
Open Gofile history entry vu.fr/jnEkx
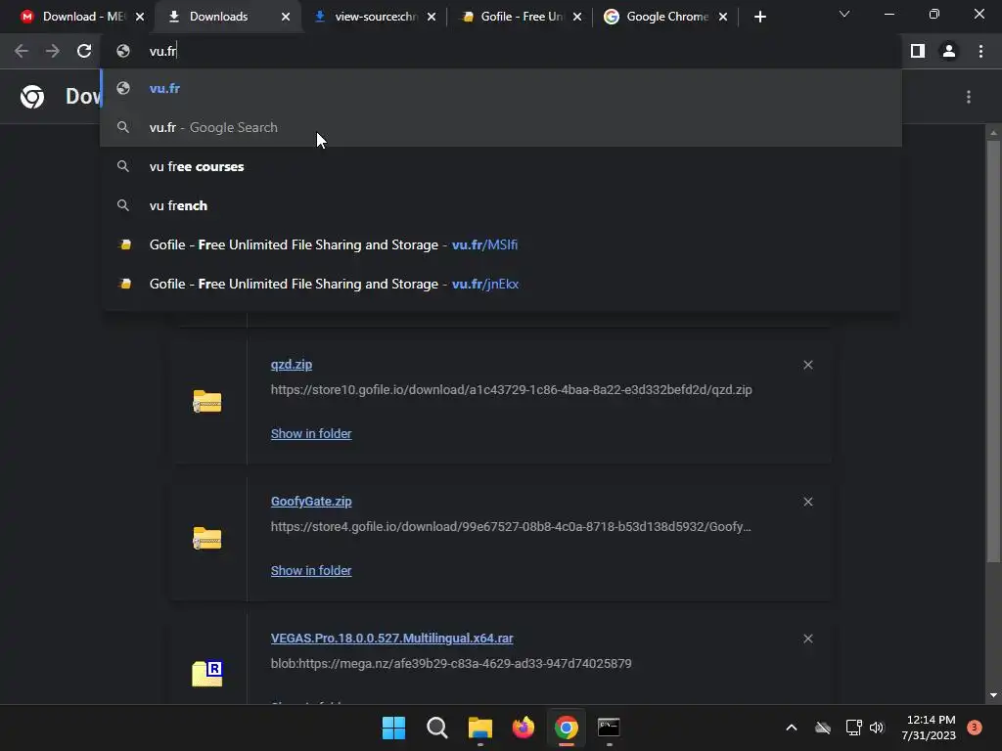pyautogui.click(x=502, y=284)
